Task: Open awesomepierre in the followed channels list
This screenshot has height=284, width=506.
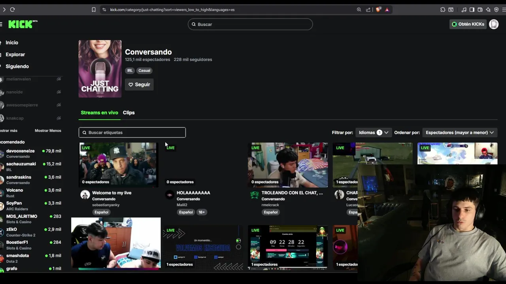Action: click(x=31, y=105)
